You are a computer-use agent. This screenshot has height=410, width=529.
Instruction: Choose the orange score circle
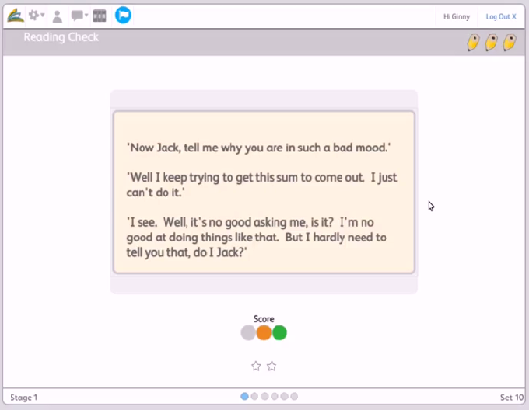(x=264, y=332)
